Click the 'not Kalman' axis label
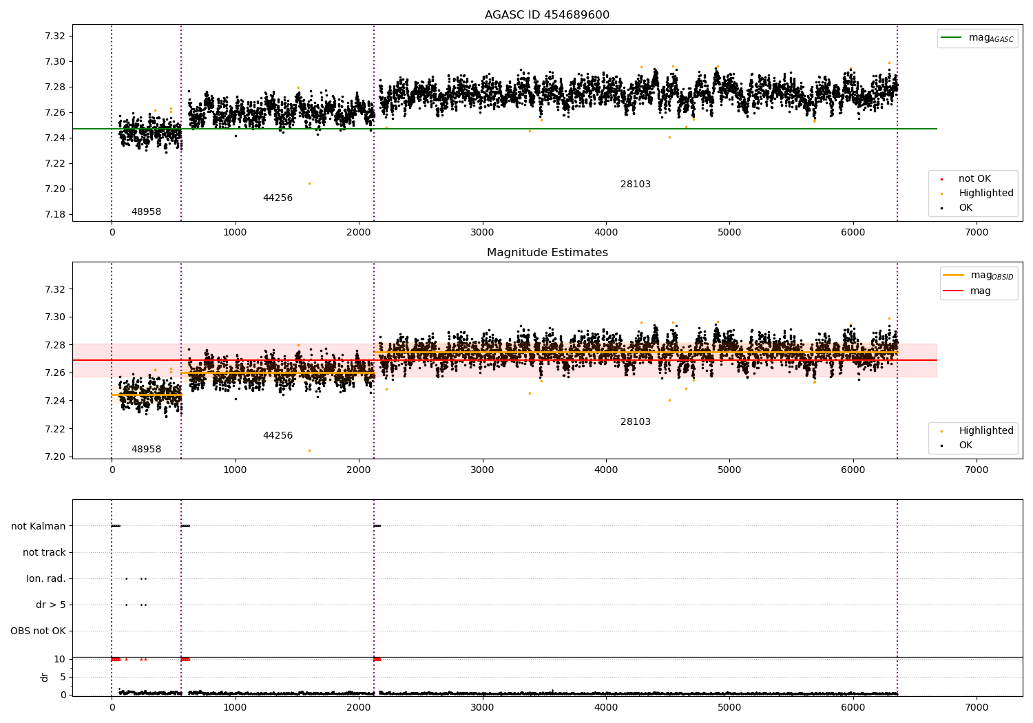The width and height of the screenshot is (1033, 723). [39, 527]
